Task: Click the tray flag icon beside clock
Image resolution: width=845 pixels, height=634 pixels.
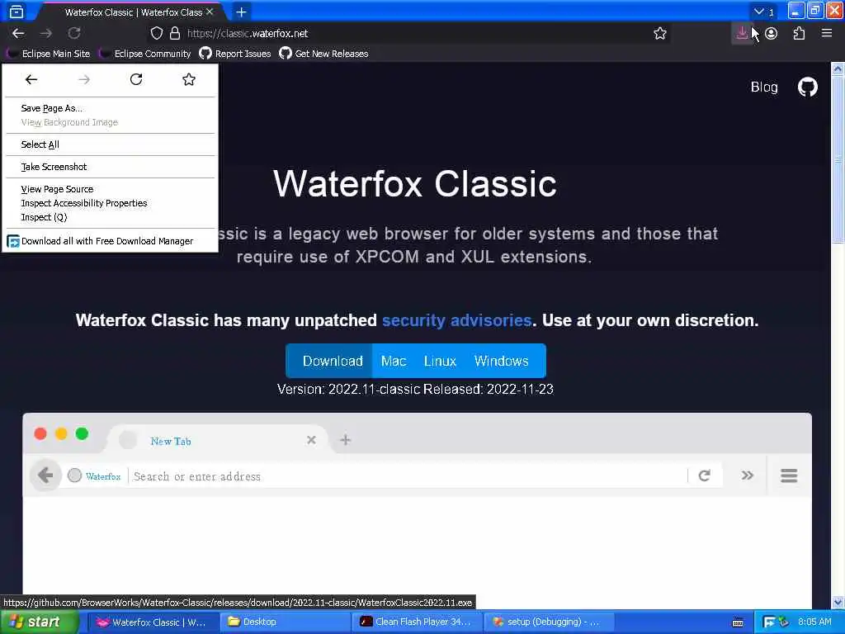Action: 769,622
